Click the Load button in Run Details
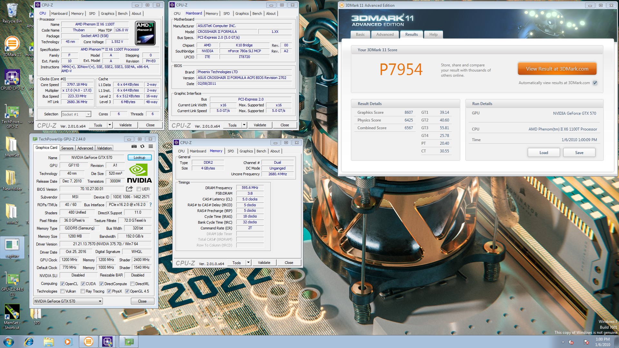The image size is (619, 348). coord(544,153)
